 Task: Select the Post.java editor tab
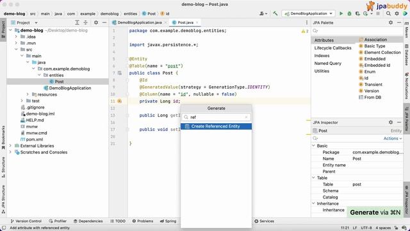185,22
